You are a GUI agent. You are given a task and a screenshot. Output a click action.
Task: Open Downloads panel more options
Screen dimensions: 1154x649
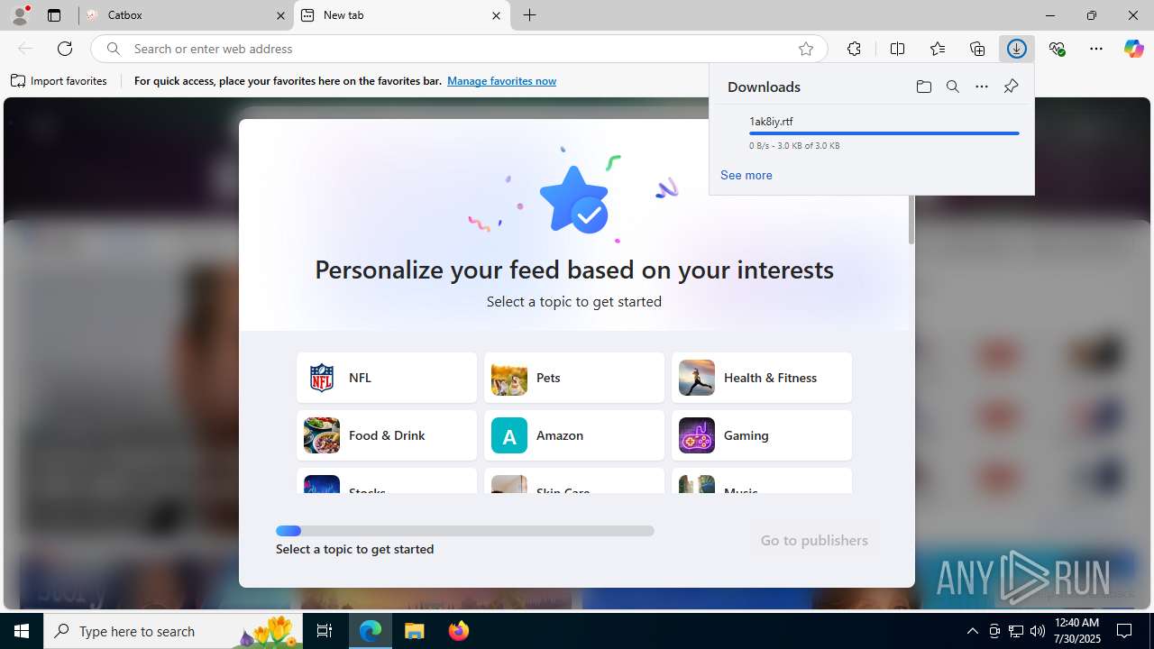pyautogui.click(x=982, y=87)
